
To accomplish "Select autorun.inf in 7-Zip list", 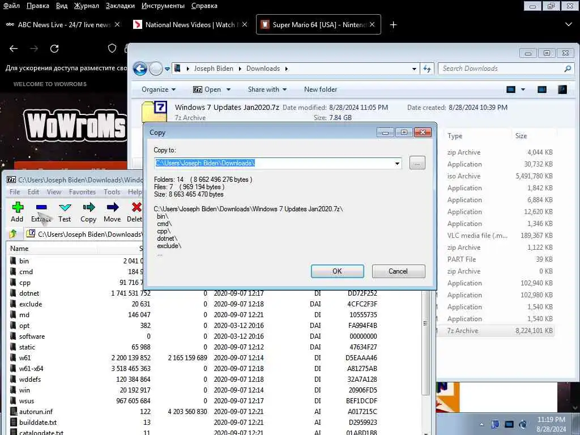I will [x=36, y=412].
